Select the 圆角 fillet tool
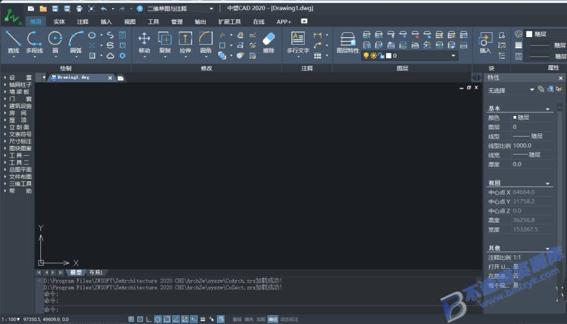Screen dimensions: 567x324 coord(206,42)
